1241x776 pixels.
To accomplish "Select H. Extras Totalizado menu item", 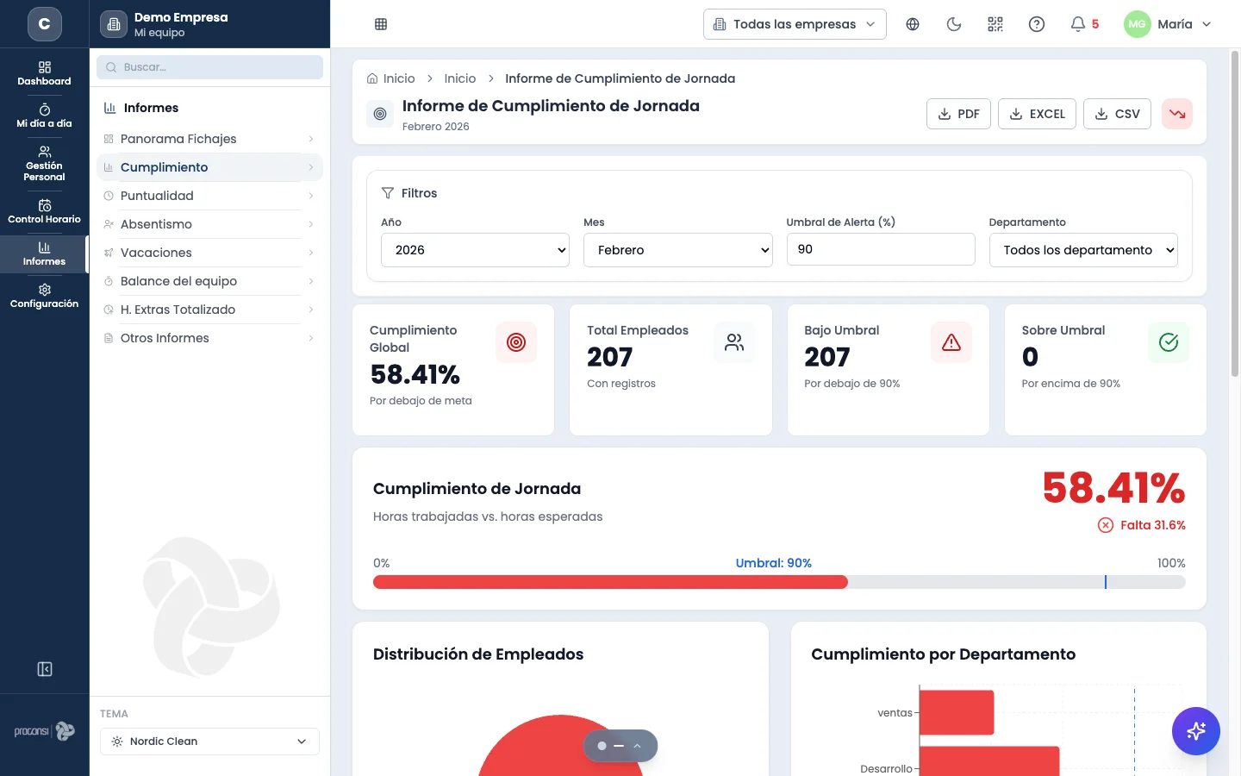I will pos(209,310).
